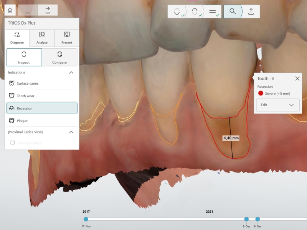Screen dimensions: 307x230
Task: Close the Tooth -3 popup
Action: [x=297, y=79]
